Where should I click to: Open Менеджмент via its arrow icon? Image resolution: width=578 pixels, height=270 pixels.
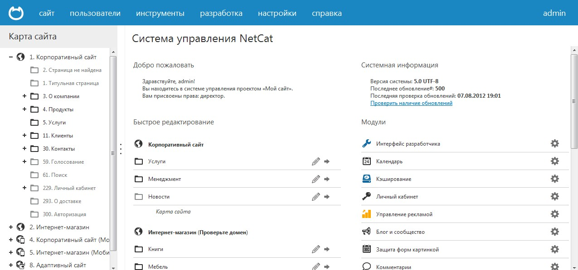tap(327, 179)
